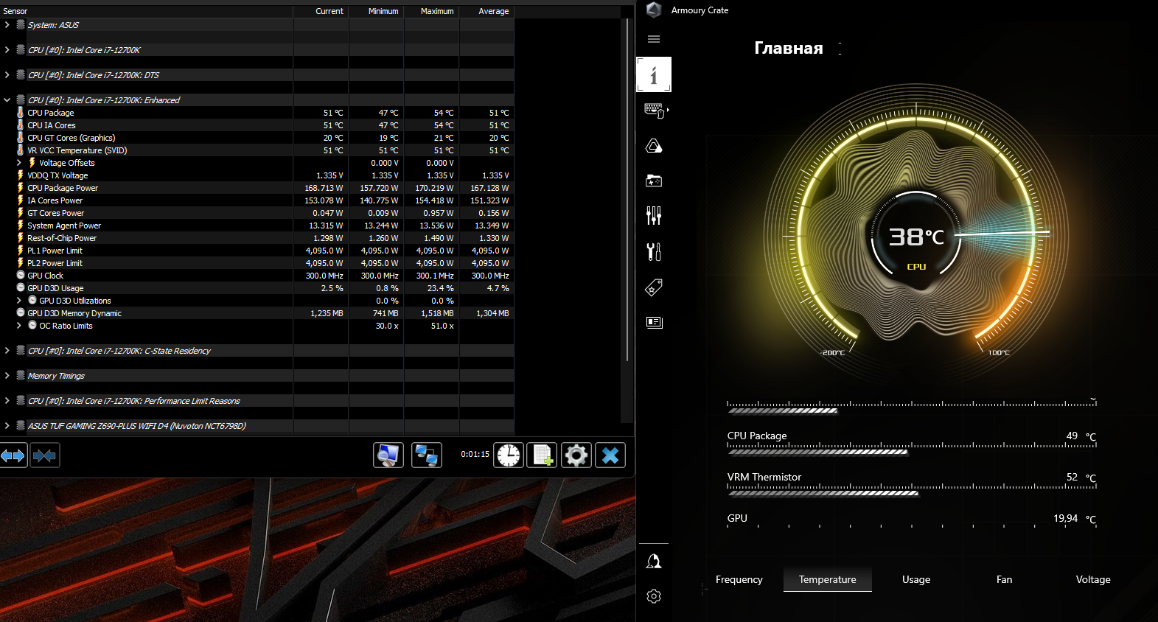This screenshot has width=1158, height=622.
Task: Open the Tools wrench icon in sidebar
Action: tap(654, 251)
